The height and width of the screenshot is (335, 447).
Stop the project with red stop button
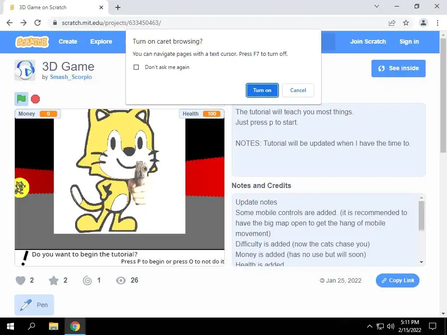[x=35, y=99]
